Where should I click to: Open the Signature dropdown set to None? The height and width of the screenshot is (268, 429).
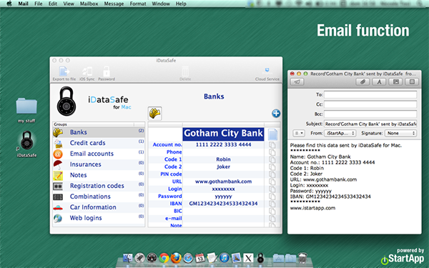pyautogui.click(x=400, y=134)
